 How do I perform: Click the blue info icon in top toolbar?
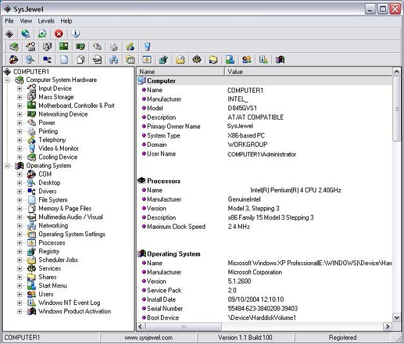(x=76, y=33)
